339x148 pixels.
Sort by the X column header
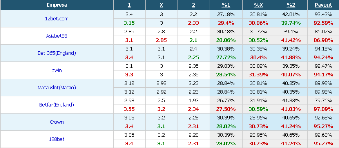click(161, 5)
